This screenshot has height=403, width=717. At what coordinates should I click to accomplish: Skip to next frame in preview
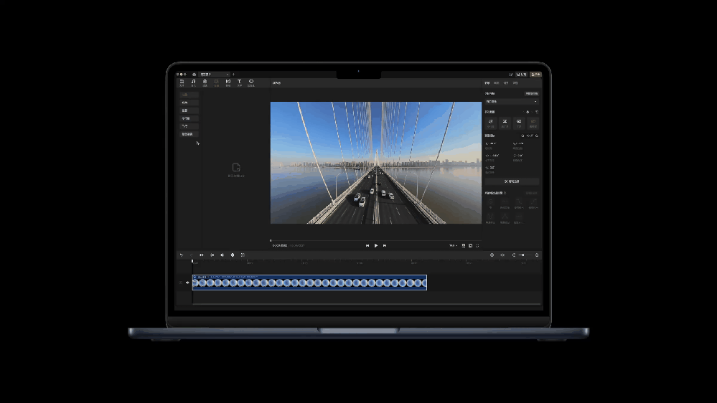385,245
